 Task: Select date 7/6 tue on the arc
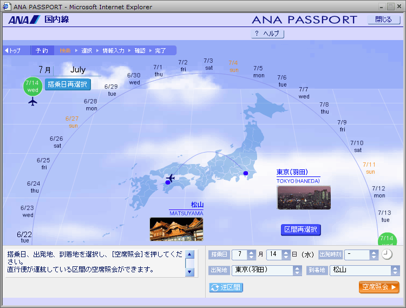282,81
